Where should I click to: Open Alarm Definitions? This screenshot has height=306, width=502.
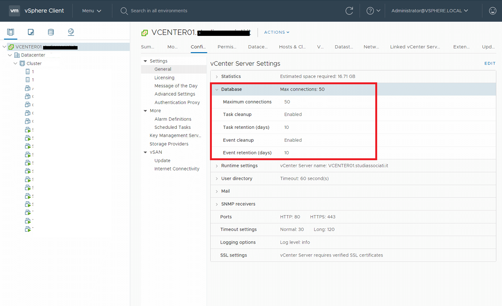point(173,119)
